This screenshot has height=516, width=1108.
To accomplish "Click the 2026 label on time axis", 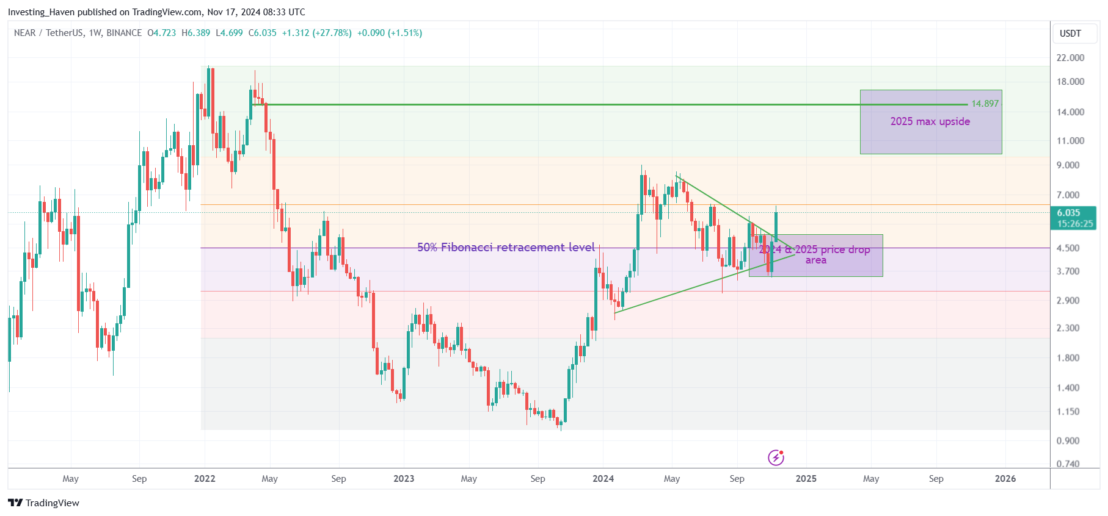I will point(1005,479).
